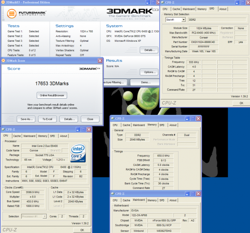Select CPU tab in CPU-Z Memory window
The height and width of the screenshot is (233, 250).
[115, 125]
